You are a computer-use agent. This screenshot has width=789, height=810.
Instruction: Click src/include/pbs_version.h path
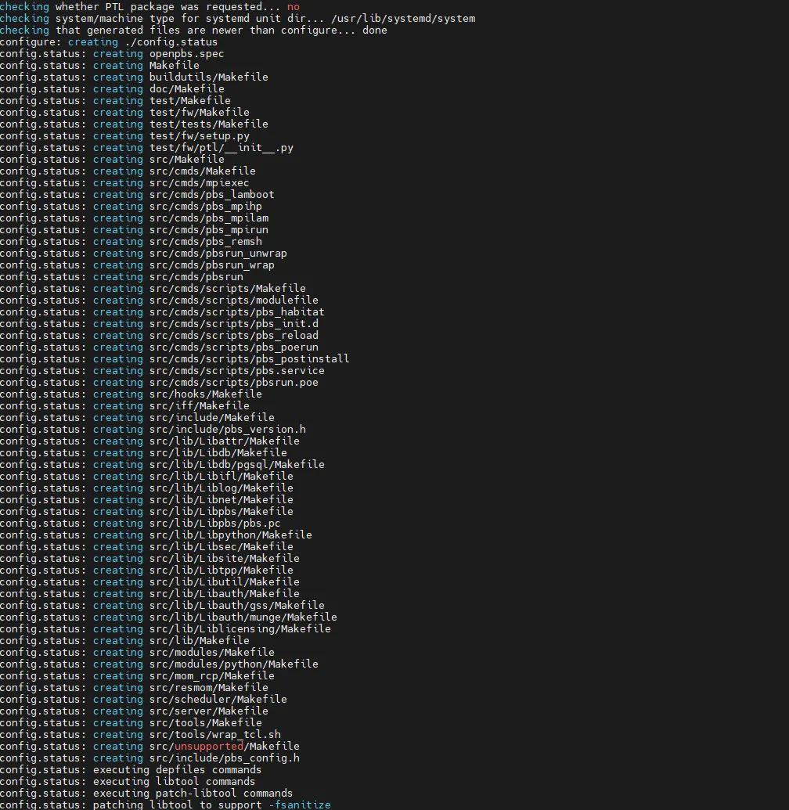[227, 430]
